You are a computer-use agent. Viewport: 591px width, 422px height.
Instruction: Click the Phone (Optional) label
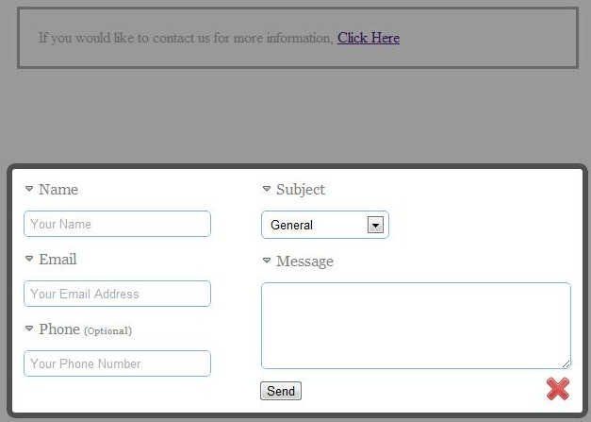[x=85, y=329]
